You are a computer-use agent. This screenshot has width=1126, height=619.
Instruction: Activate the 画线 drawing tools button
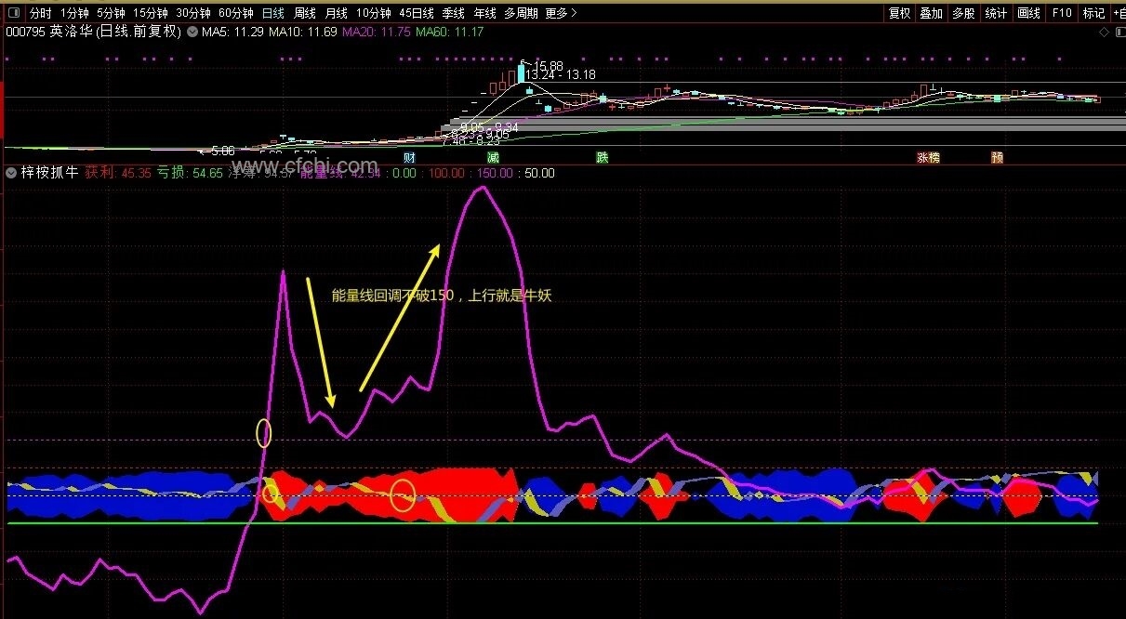(x=1028, y=13)
